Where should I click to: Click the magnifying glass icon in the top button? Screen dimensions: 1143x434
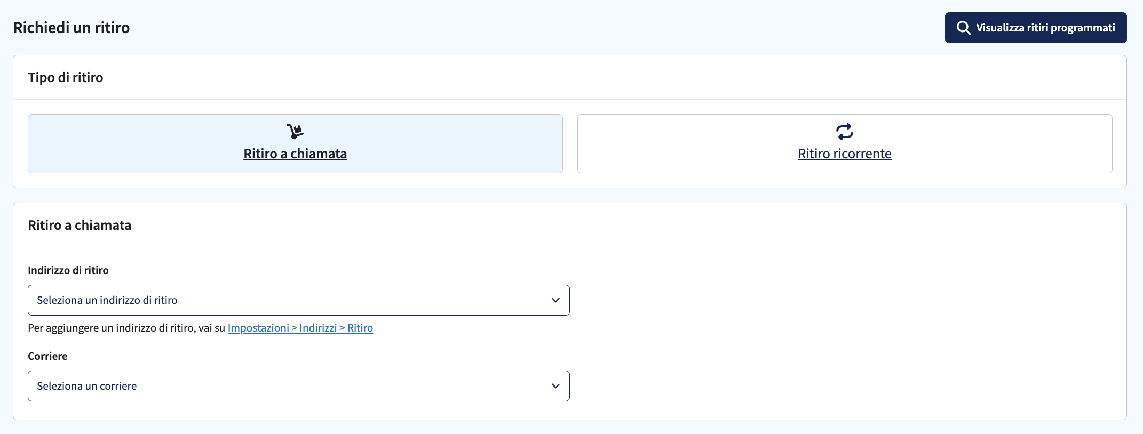(963, 28)
